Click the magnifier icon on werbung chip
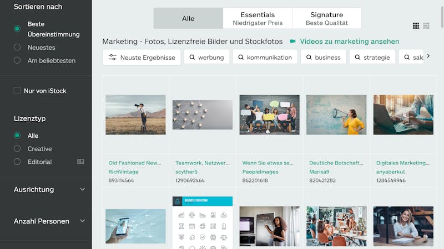Image resolution: width=444 pixels, height=249 pixels. [x=192, y=58]
